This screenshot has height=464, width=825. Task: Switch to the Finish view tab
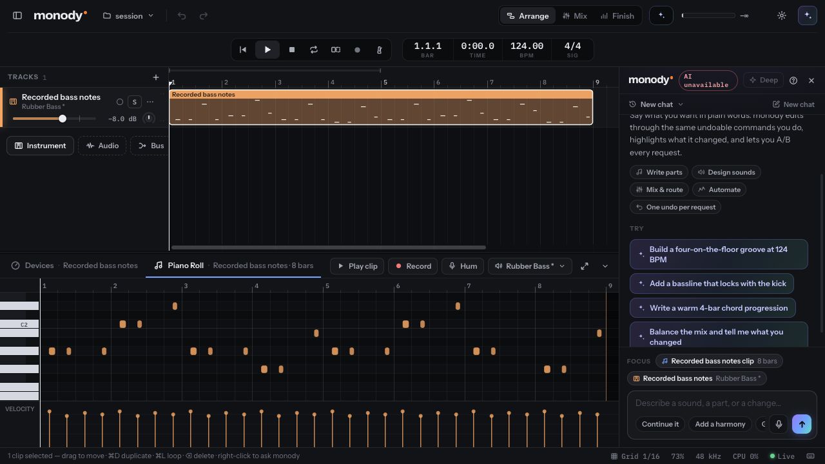click(x=617, y=15)
